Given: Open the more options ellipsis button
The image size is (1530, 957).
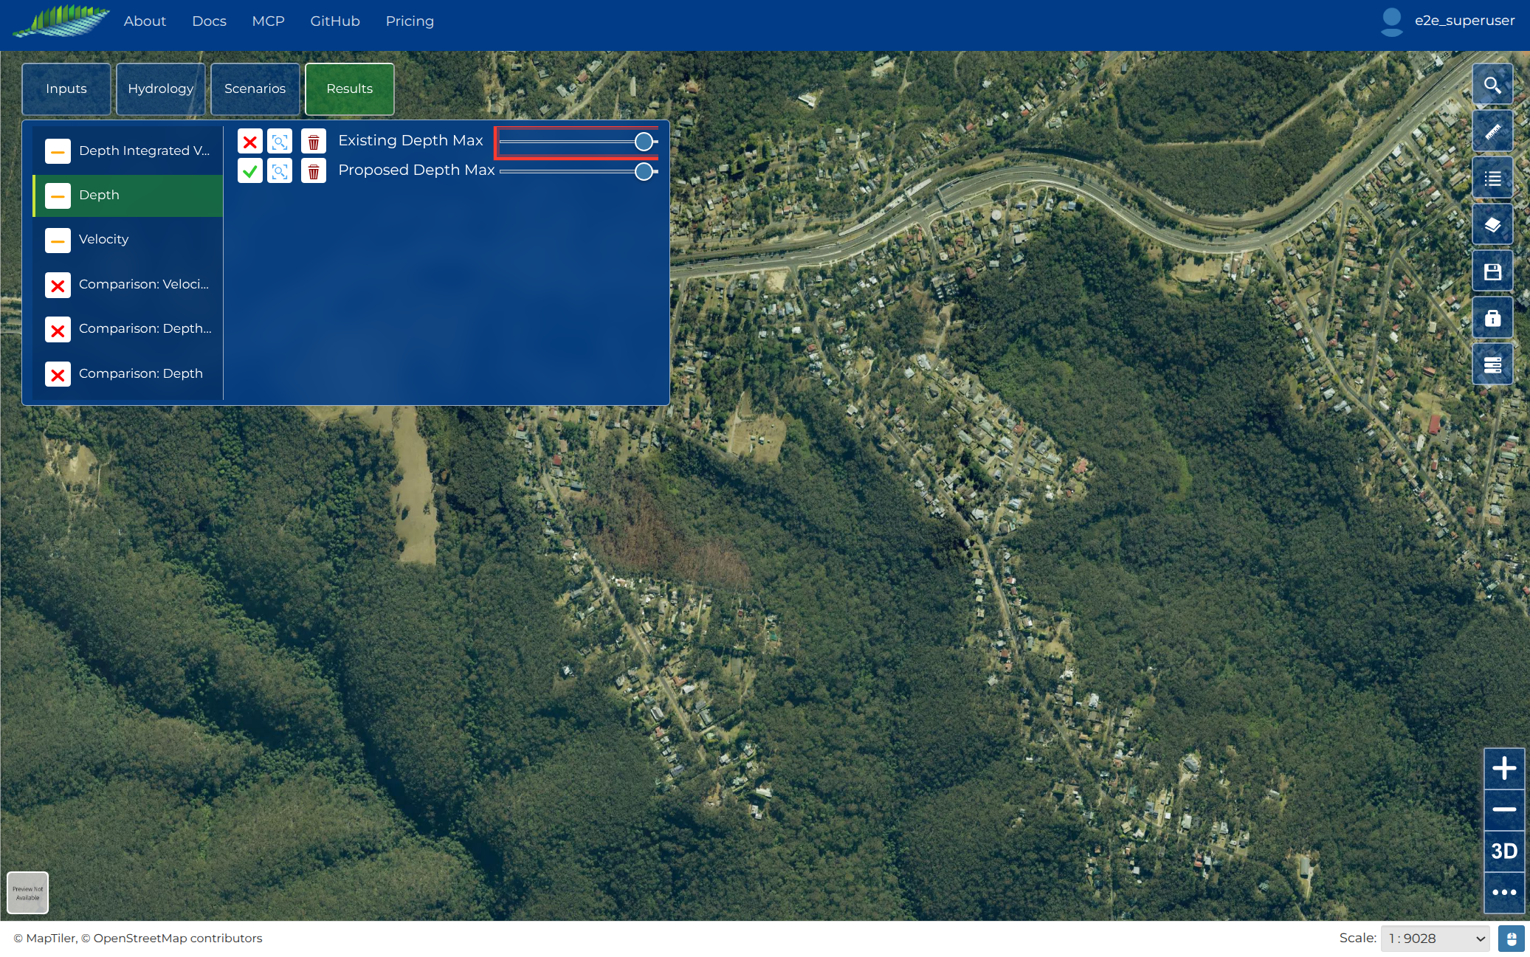Looking at the screenshot, I should 1504,892.
